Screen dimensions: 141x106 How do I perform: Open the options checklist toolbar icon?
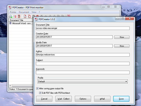coord(15,16)
